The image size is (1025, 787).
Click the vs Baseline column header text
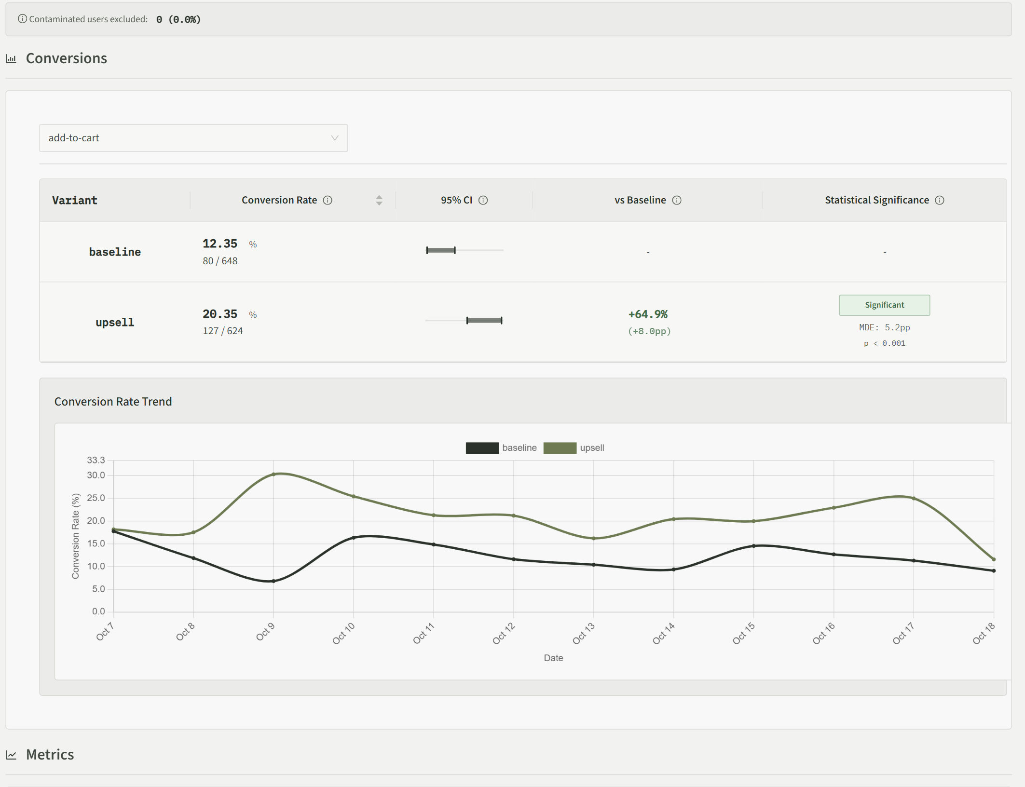click(x=640, y=200)
